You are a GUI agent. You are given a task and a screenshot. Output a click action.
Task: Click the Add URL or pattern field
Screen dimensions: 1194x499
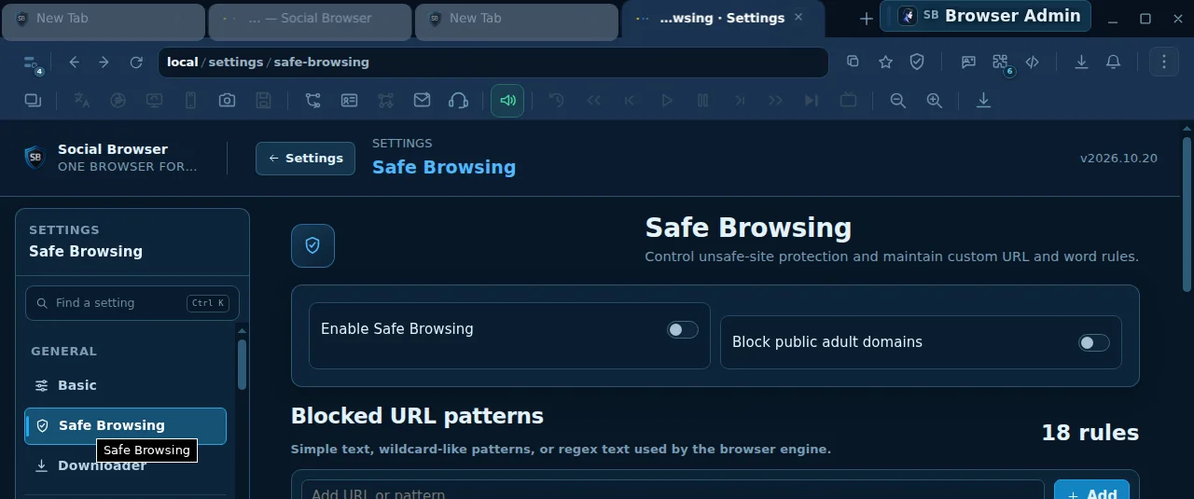tap(673, 492)
